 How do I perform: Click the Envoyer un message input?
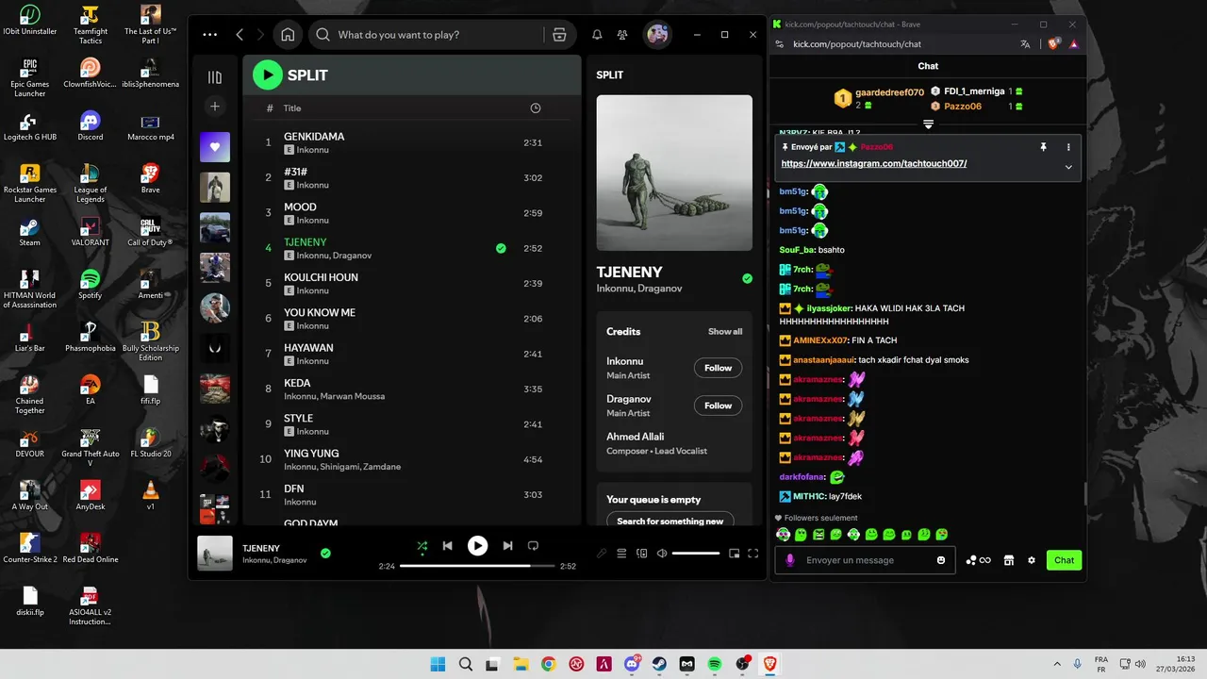pyautogui.click(x=863, y=560)
